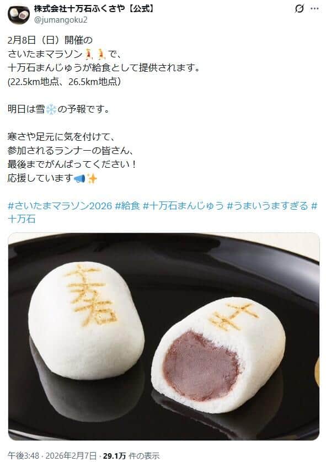The image size is (326, 462).
Task: Click the sparkles emoji at the end of the post
Action: 92,178
